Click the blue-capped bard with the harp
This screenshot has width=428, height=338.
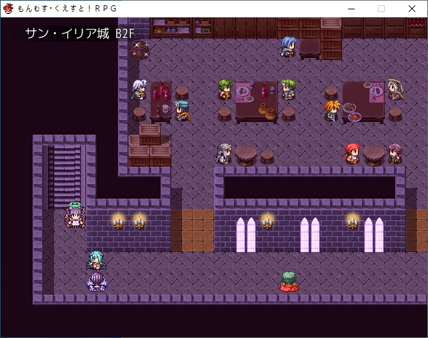(x=183, y=111)
